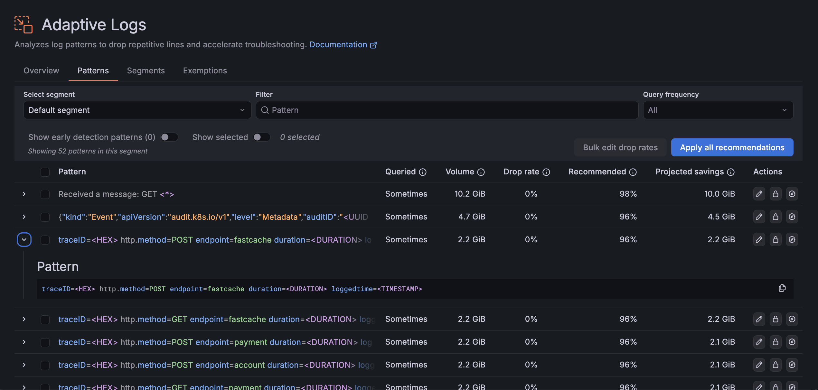Click lock icon for POST payment row
Screen dimensions: 818x390
pos(775,342)
